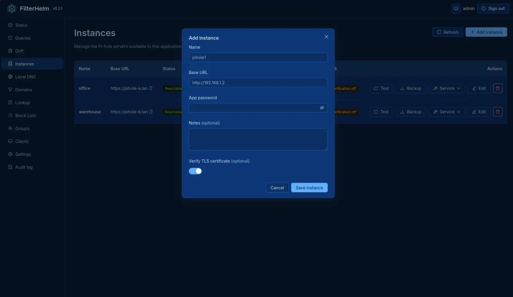This screenshot has width=513, height=297.
Task: Click the FilterHelm logo icon
Action: click(12, 9)
